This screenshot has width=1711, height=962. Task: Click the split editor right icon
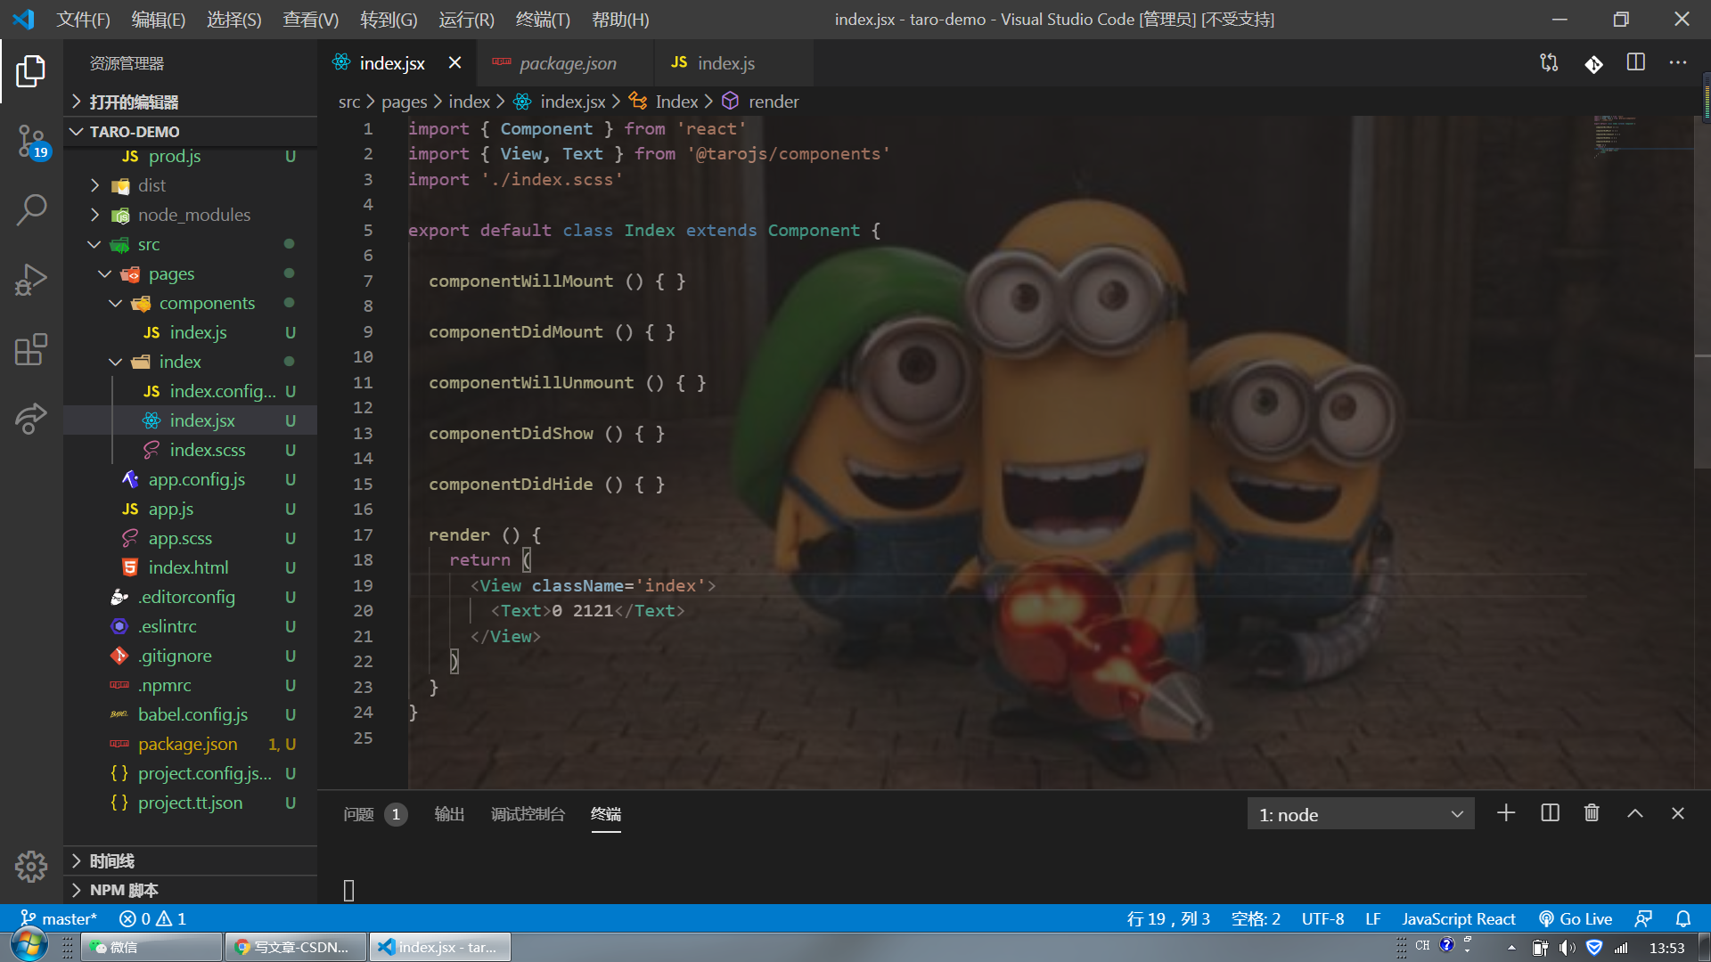(1636, 63)
